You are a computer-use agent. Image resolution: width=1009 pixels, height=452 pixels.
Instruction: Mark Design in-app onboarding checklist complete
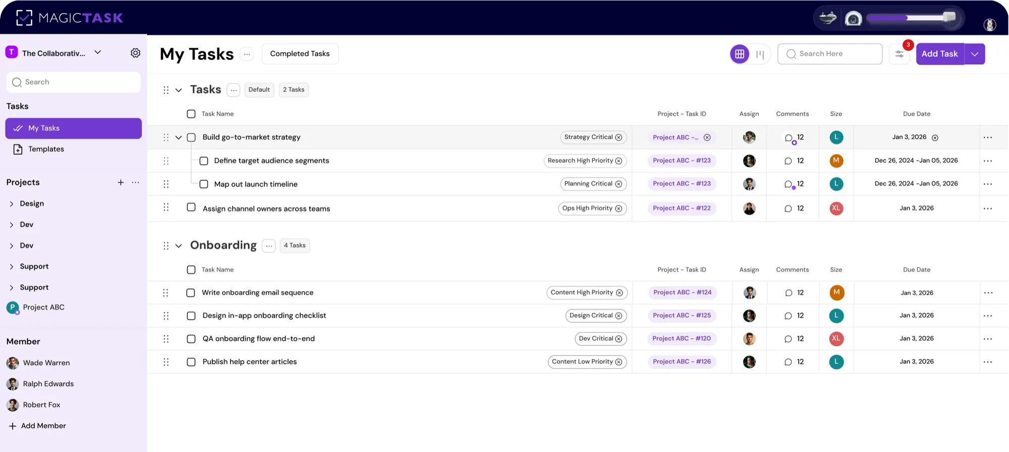coord(191,316)
